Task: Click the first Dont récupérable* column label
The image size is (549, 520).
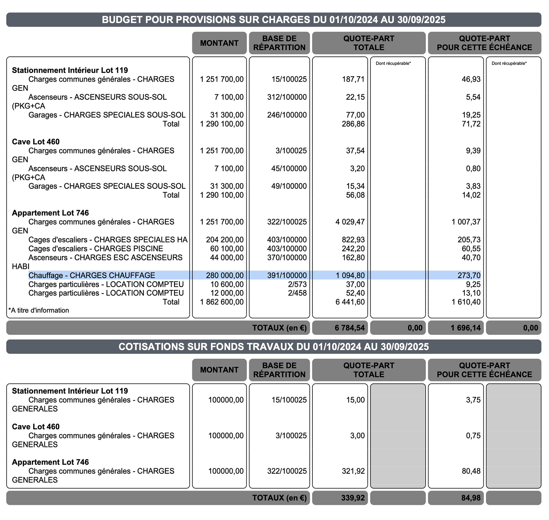Action: click(x=393, y=63)
